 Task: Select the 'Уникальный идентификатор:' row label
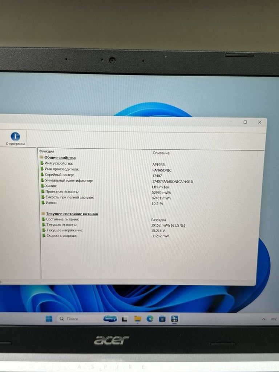pos(69,180)
